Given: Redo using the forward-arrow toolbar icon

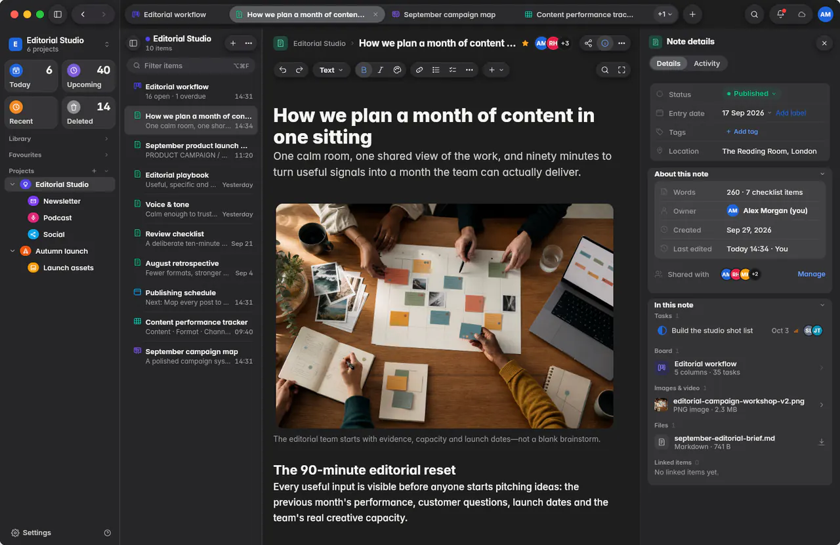Looking at the screenshot, I should (x=299, y=70).
